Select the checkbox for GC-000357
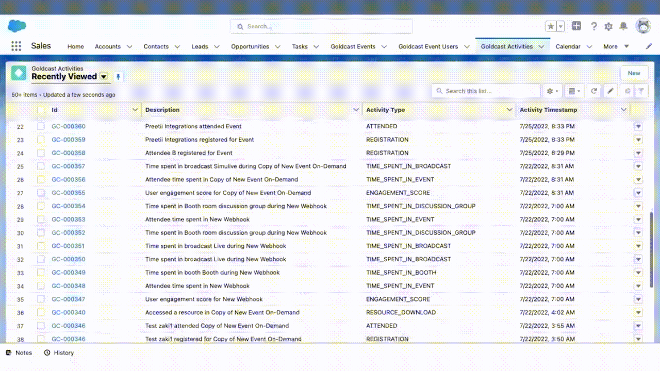The image size is (660, 371). (41, 166)
